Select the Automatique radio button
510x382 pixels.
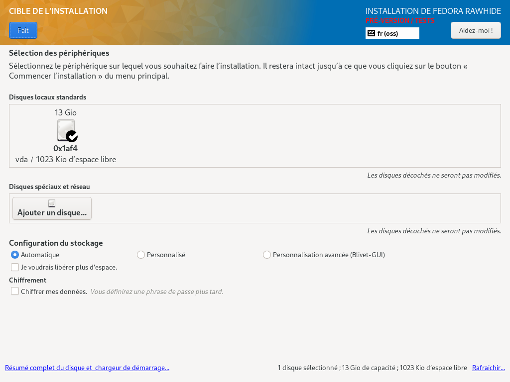coord(14,255)
